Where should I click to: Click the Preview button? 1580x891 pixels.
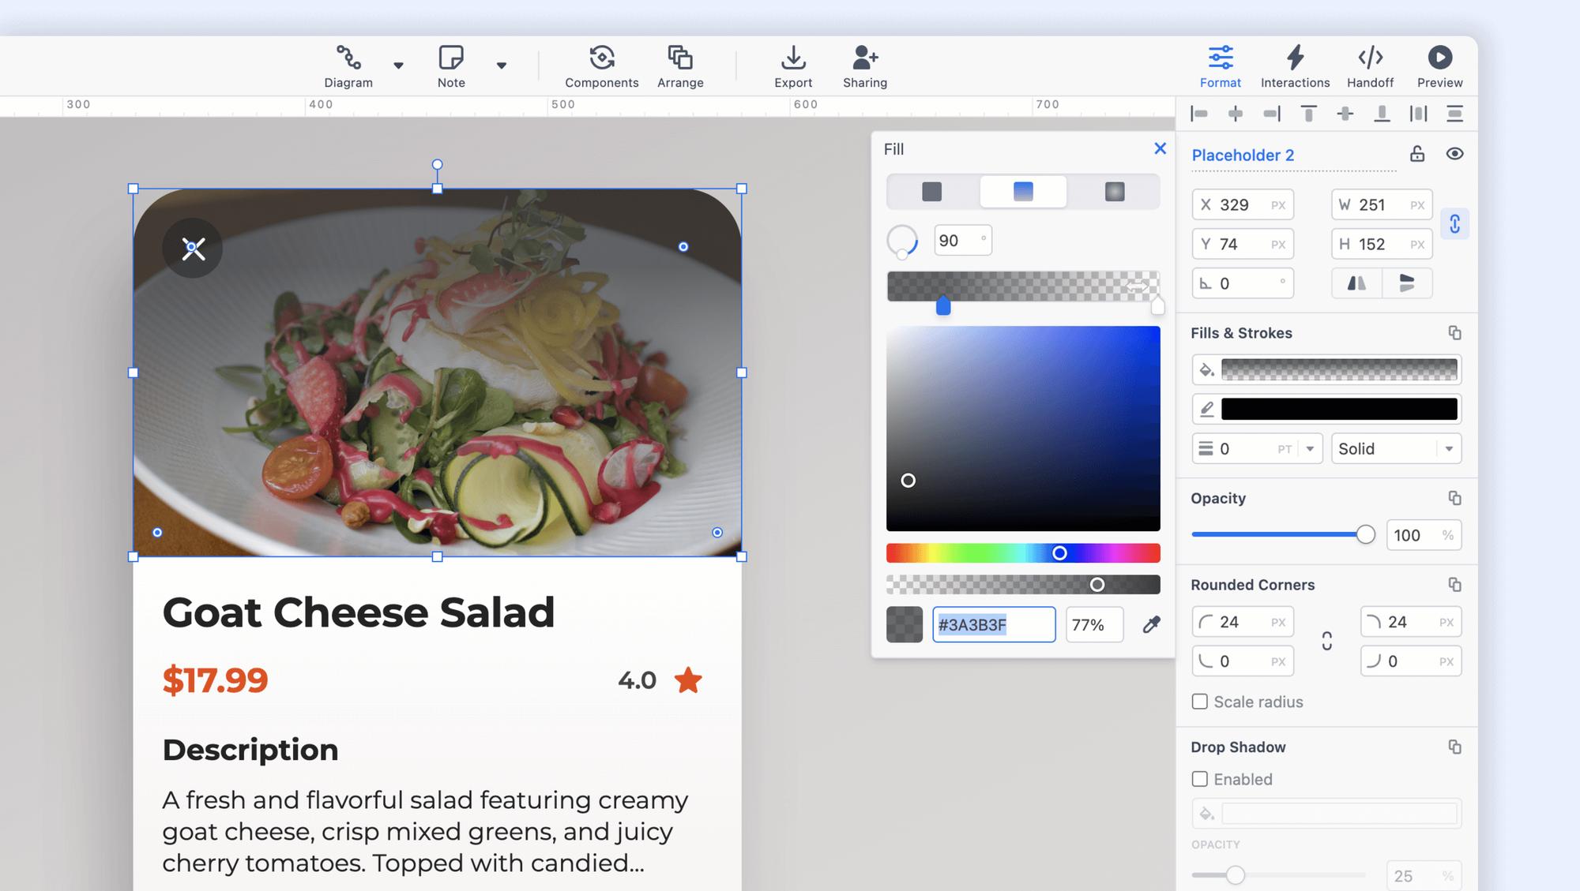pos(1439,66)
